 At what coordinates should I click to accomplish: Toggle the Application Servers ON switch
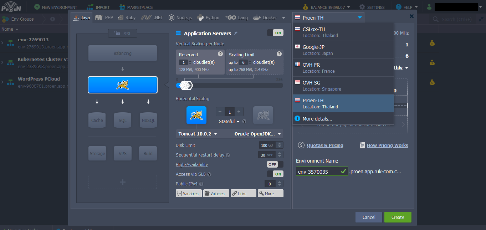tap(275, 33)
